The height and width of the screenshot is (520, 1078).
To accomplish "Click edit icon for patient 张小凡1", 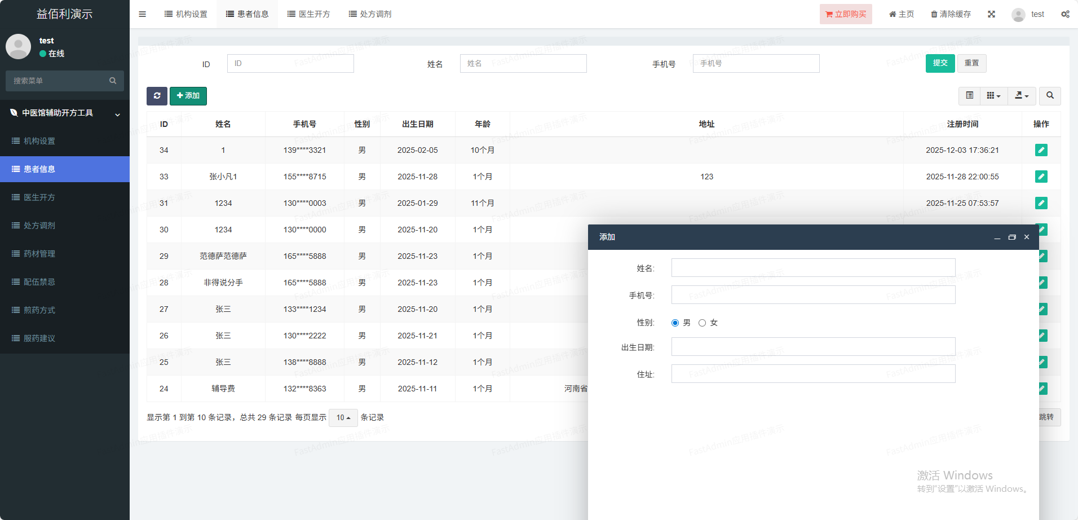I will tap(1041, 177).
